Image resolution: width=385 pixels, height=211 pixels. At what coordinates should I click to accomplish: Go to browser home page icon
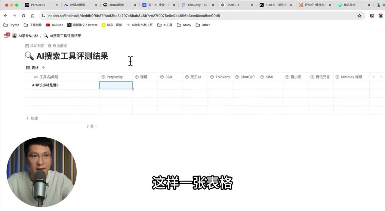pyautogui.click(x=32, y=16)
